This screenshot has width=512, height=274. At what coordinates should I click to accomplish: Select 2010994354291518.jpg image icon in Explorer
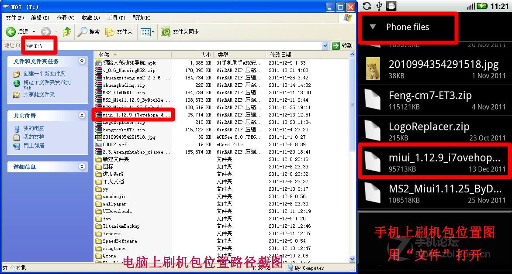click(99, 137)
